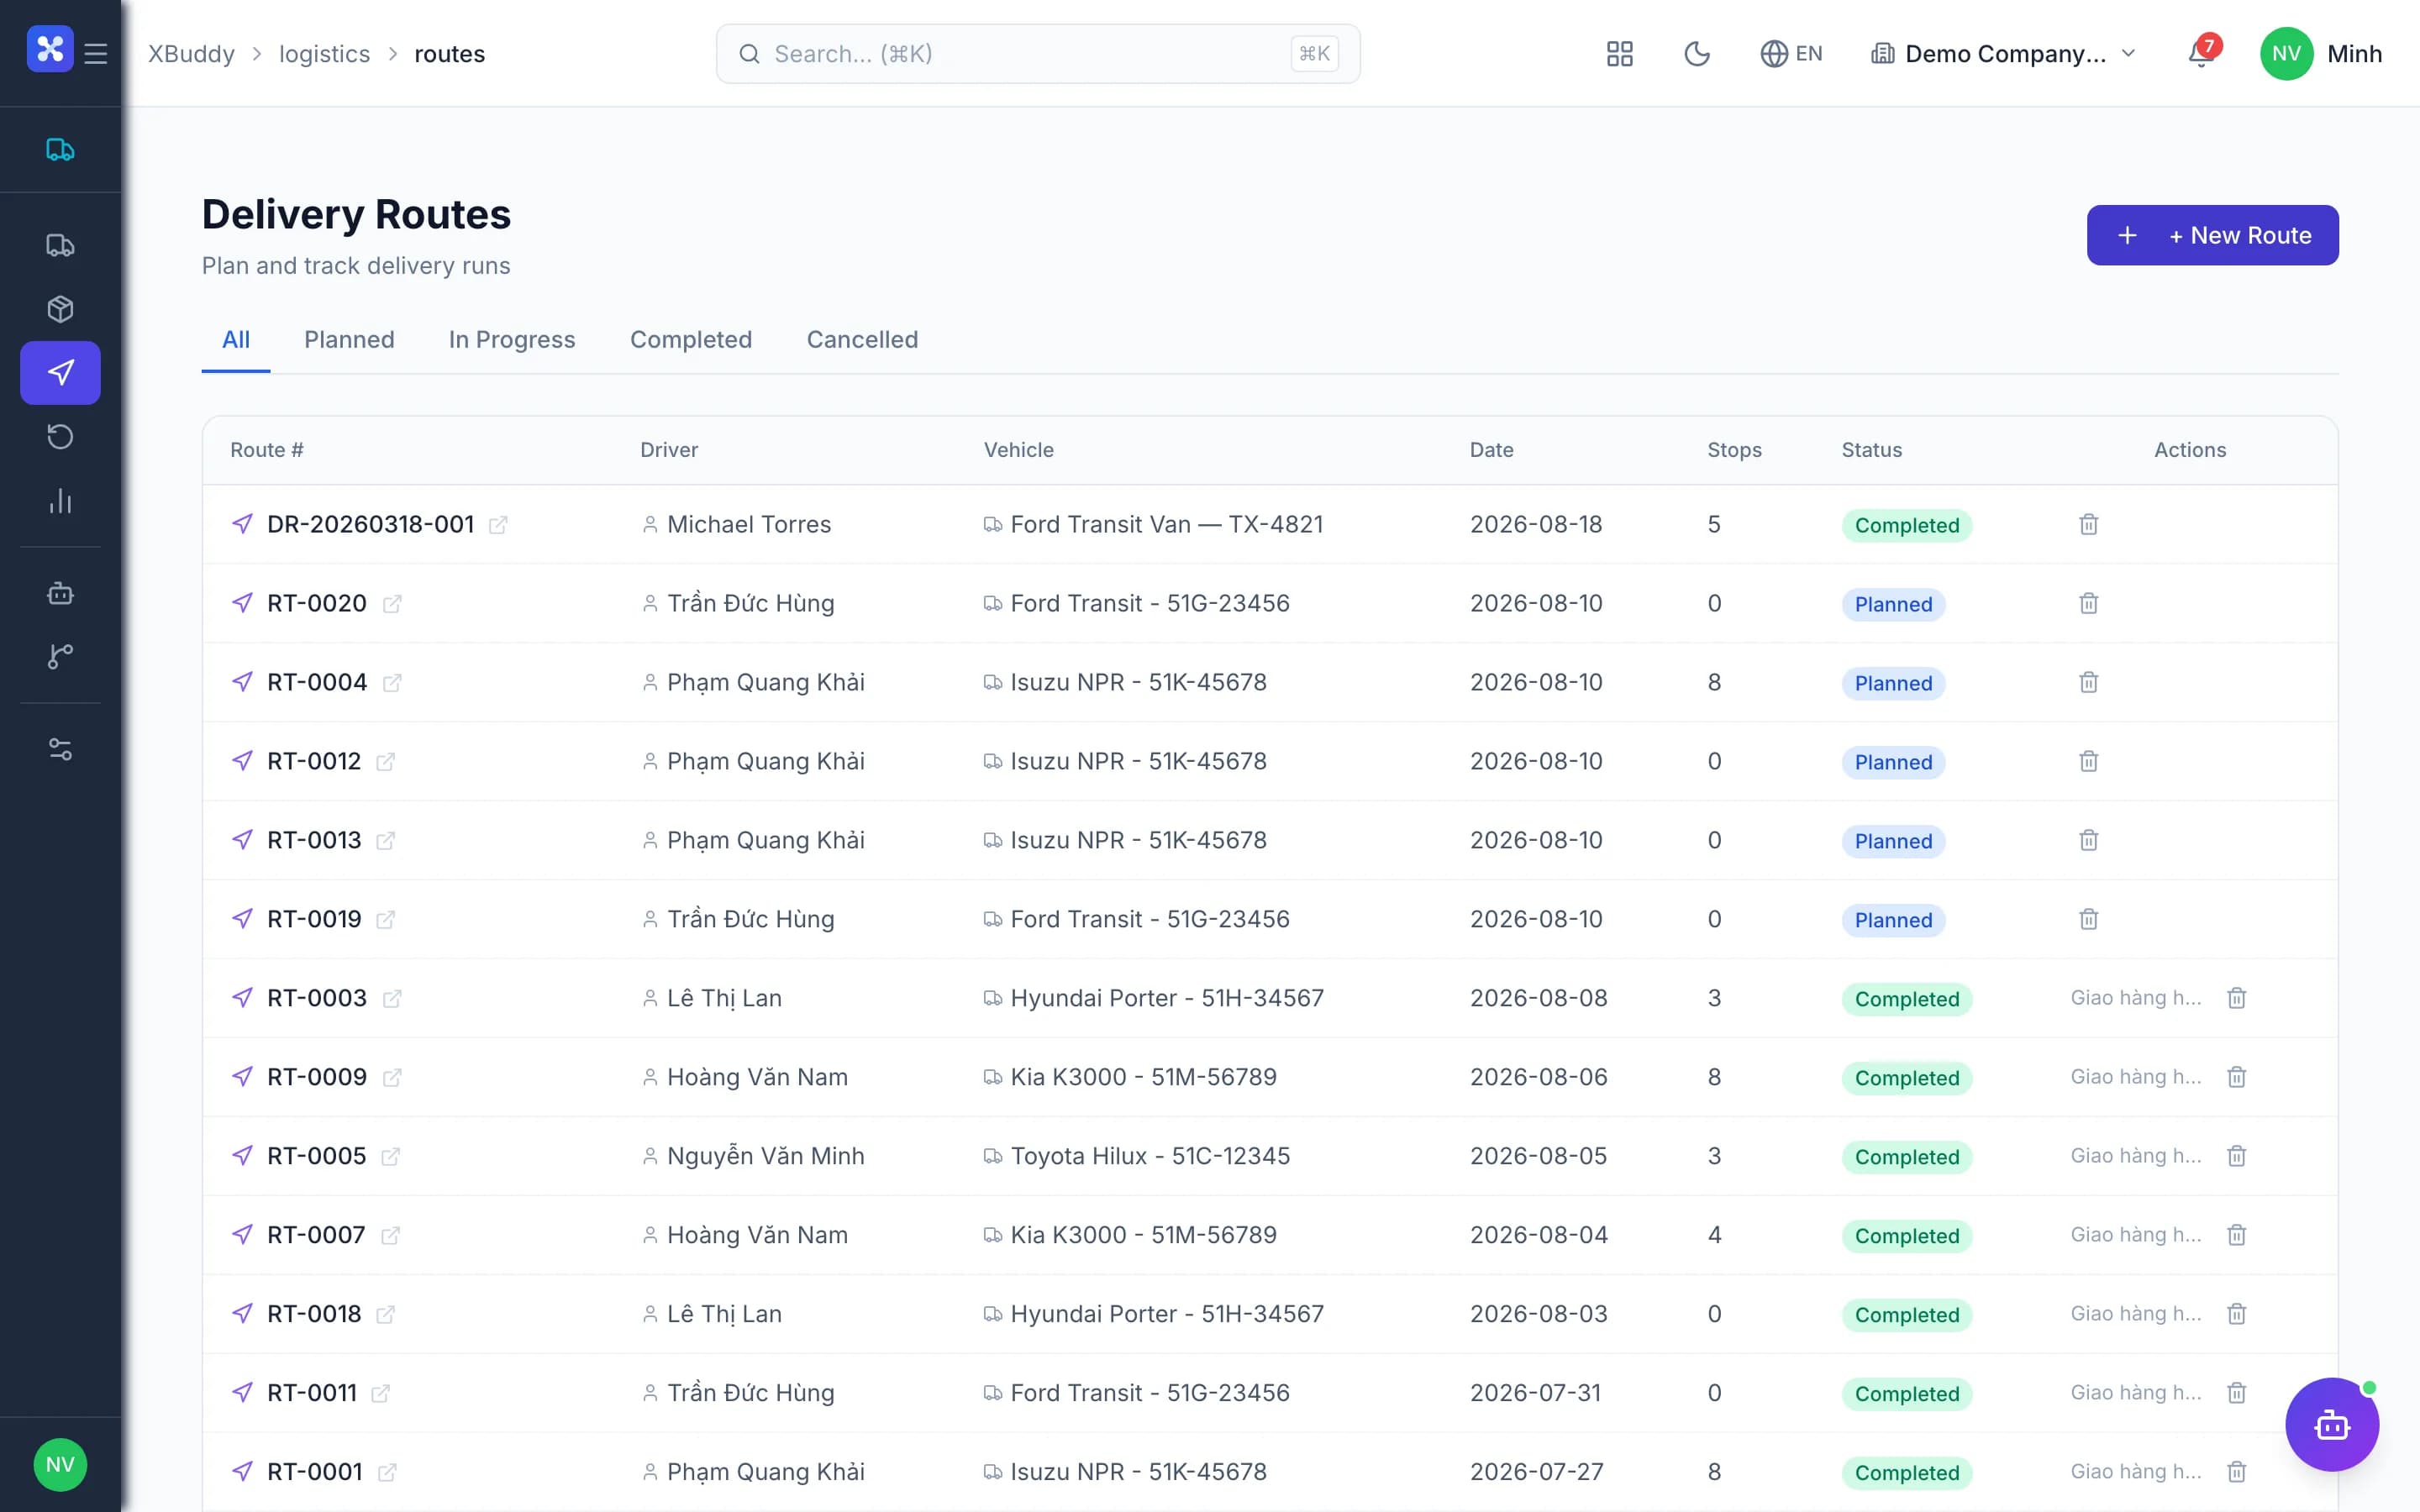Open the apps grid icon in header

(1620, 54)
